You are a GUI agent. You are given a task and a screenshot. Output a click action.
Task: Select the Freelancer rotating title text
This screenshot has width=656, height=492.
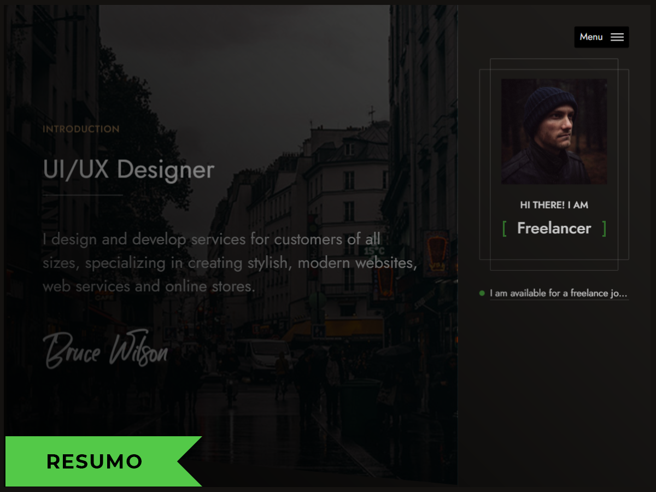[x=554, y=229]
